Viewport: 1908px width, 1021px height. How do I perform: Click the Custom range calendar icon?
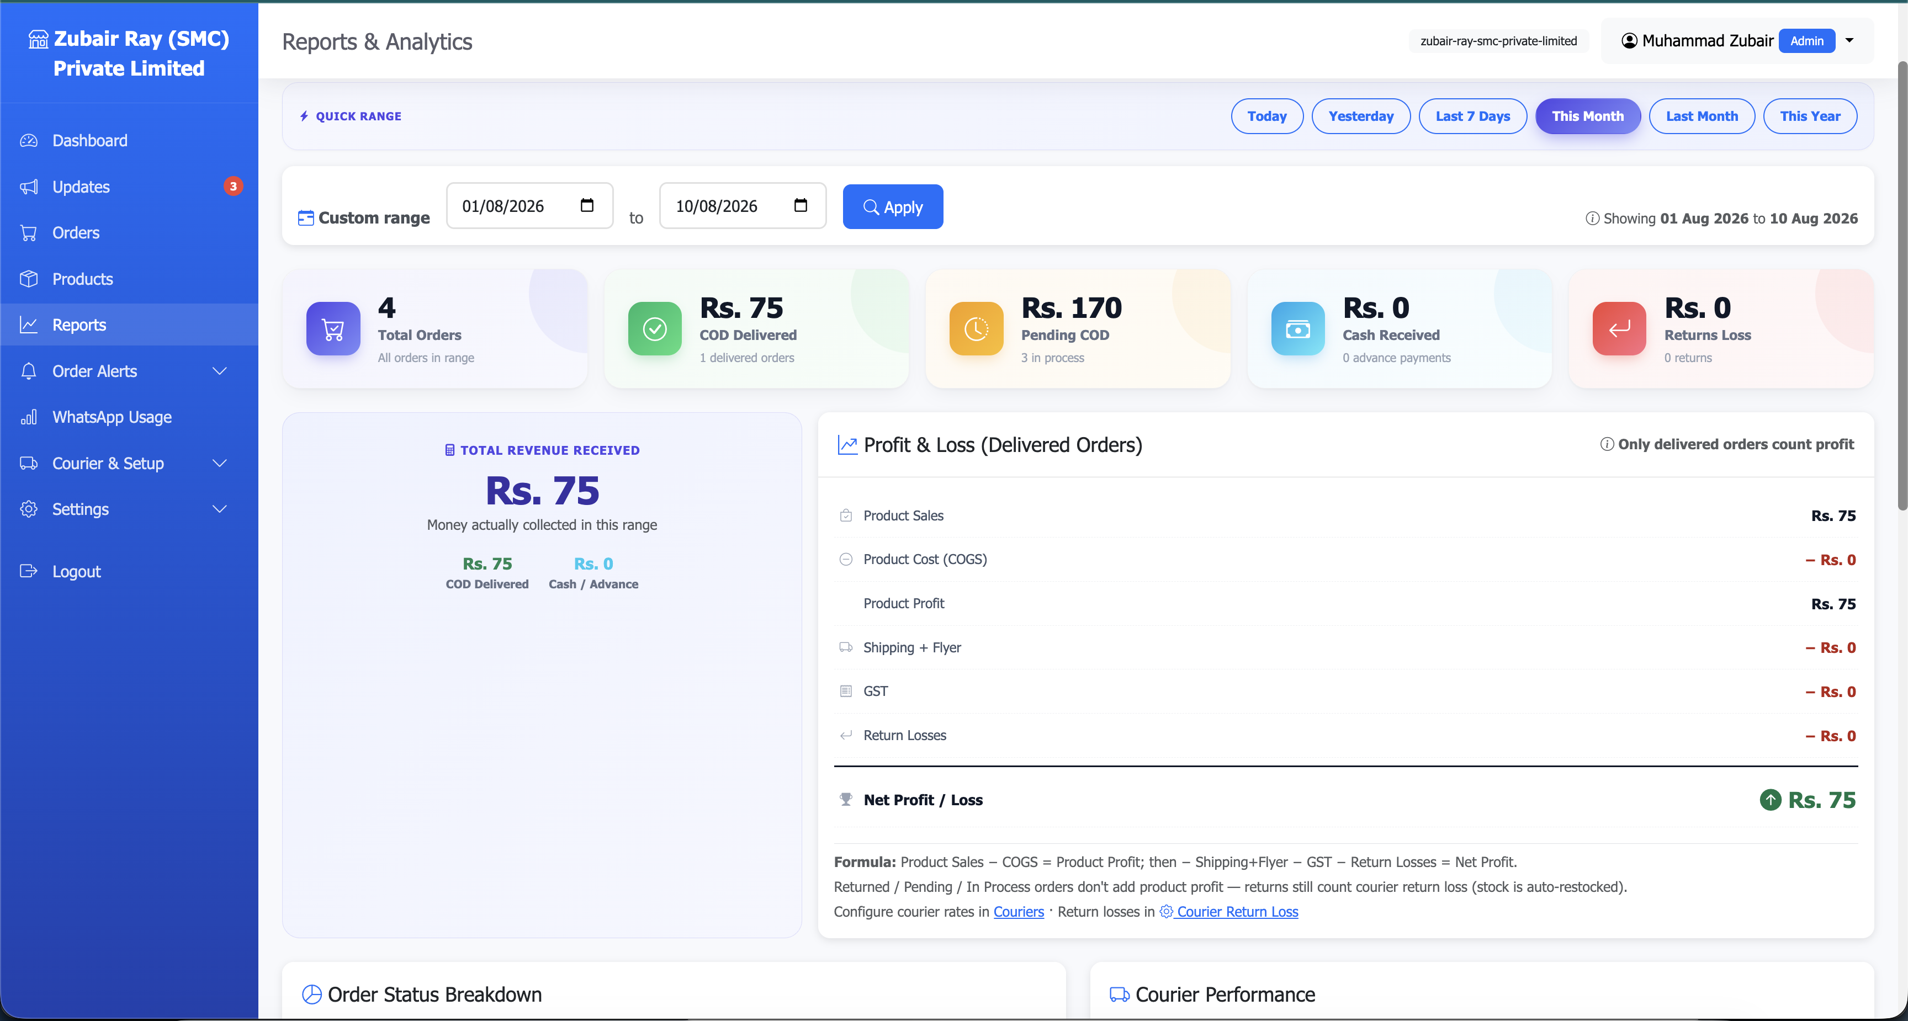click(x=306, y=217)
